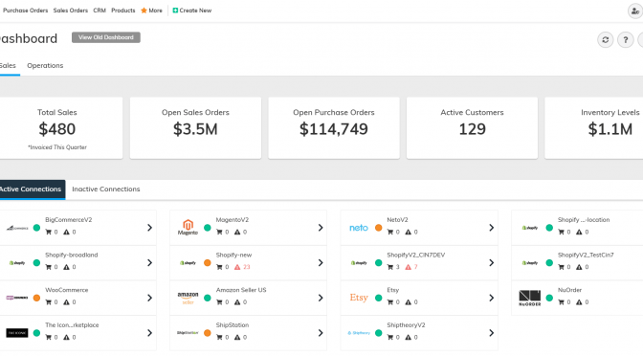This screenshot has height=356, width=643.
Task: Click the NuOrder logo icon
Action: (x=529, y=298)
